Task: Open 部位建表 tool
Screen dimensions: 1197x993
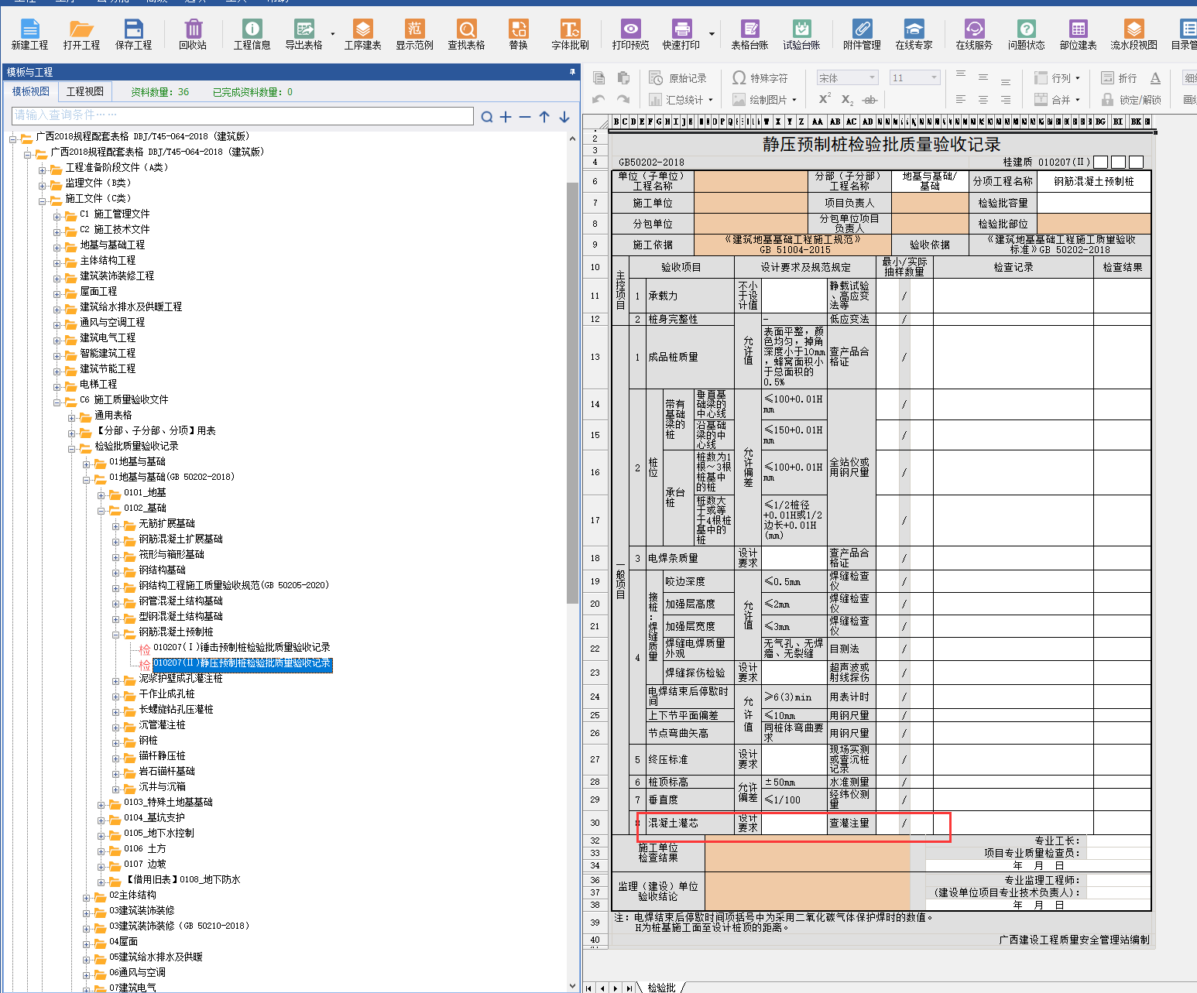Action: pyautogui.click(x=1078, y=35)
